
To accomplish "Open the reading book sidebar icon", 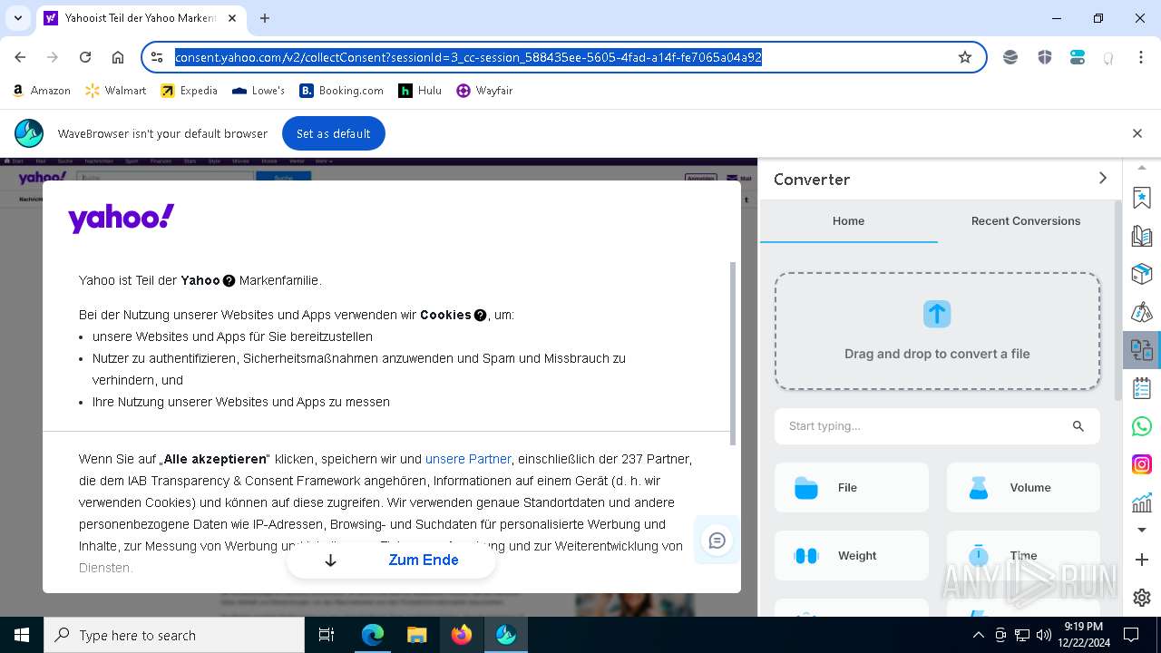I will [1141, 236].
